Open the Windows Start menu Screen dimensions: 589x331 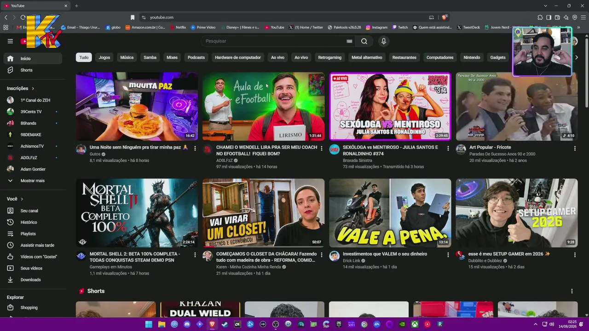click(x=149, y=324)
